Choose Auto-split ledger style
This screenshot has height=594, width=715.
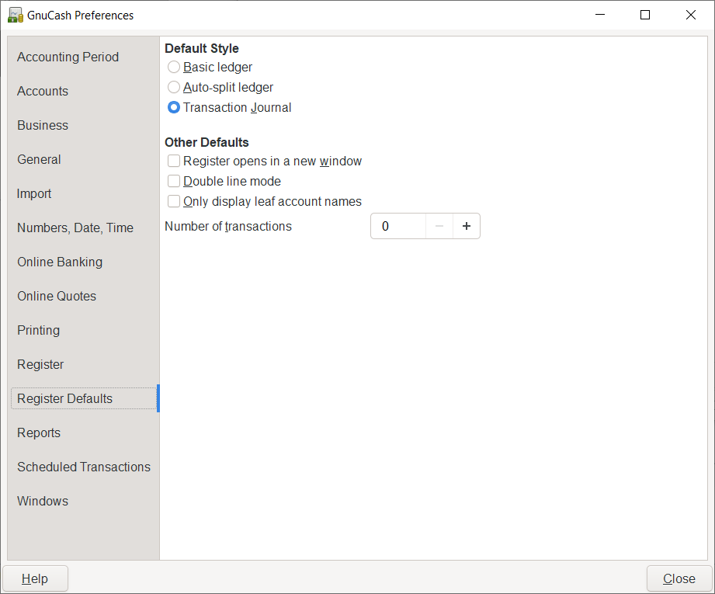point(174,88)
